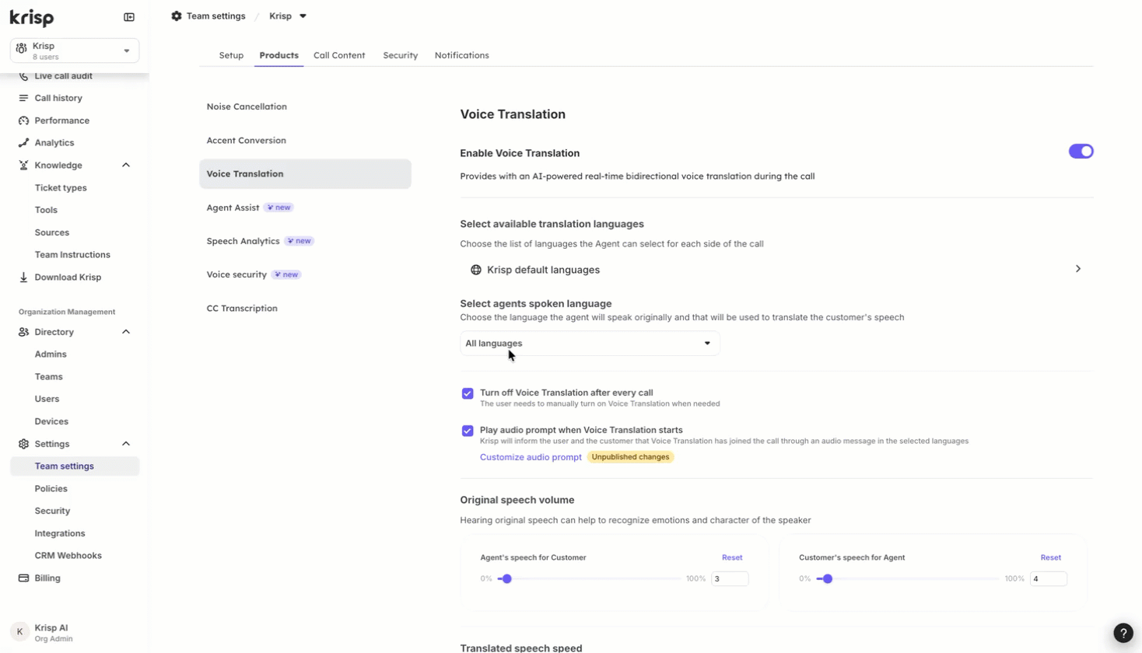Click the Agent's speech volume value field
The width and height of the screenshot is (1142, 653).
click(730, 579)
